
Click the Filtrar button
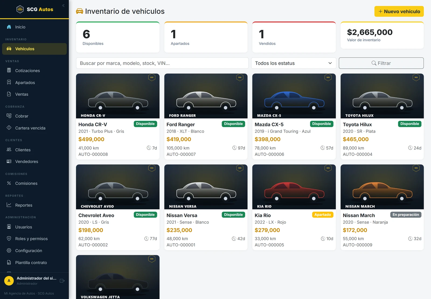381,63
